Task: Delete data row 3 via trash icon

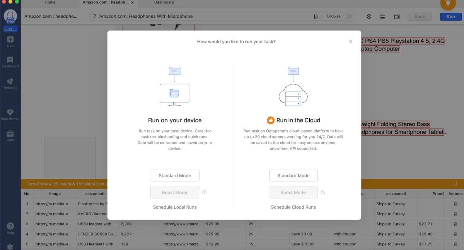Action: pos(455,224)
